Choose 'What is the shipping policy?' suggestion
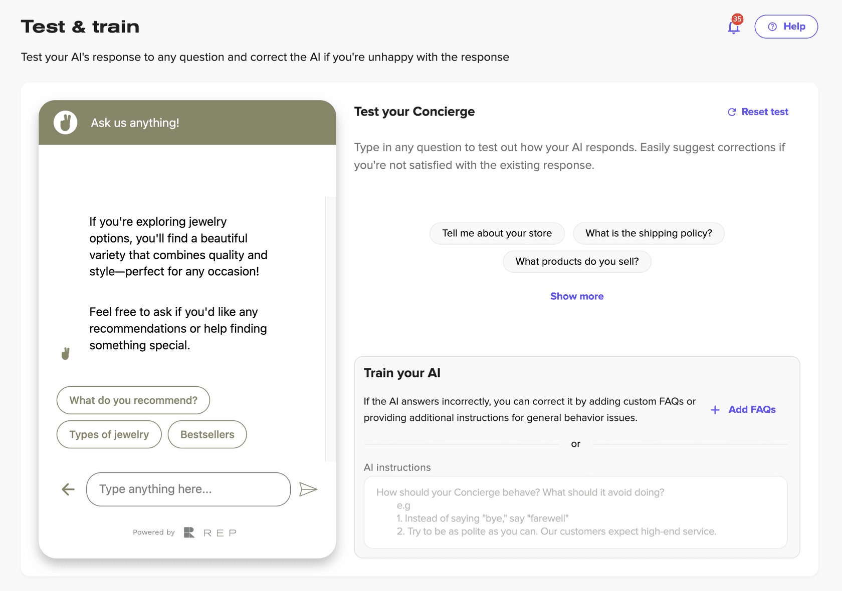 (649, 233)
